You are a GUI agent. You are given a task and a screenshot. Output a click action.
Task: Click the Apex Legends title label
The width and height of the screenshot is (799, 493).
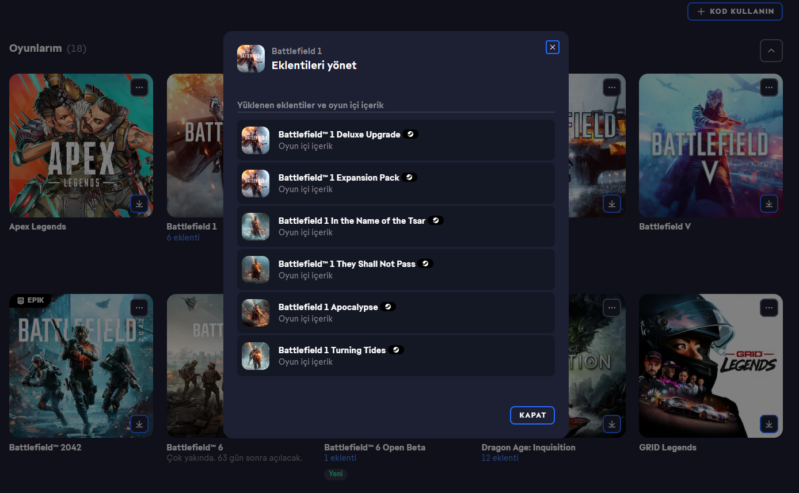click(x=37, y=227)
